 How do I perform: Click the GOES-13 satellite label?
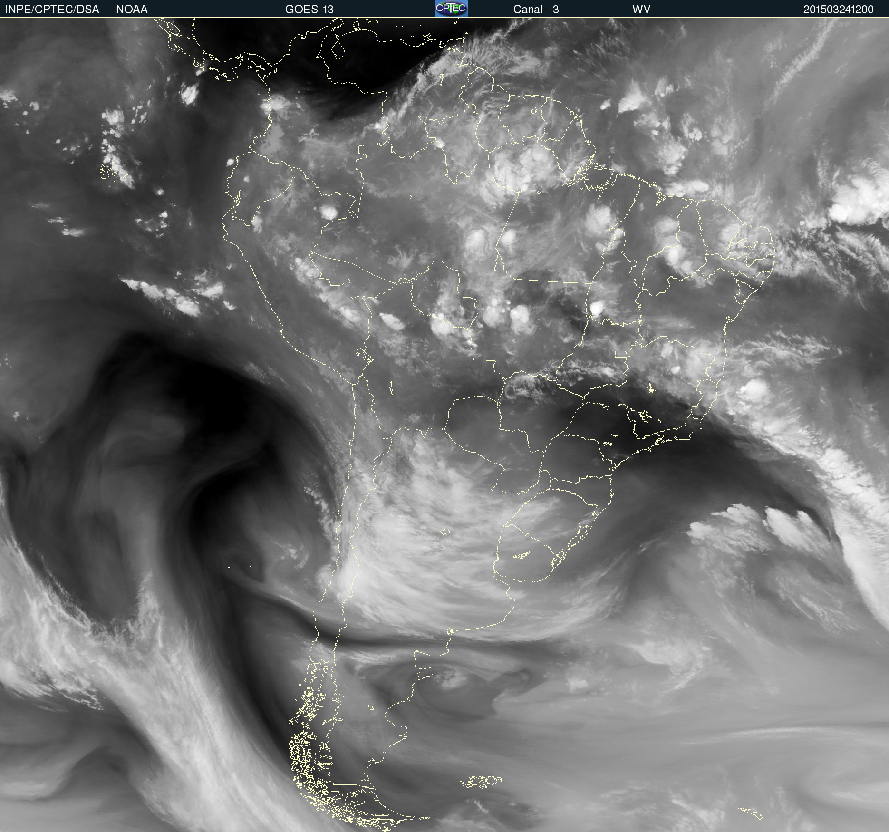[x=309, y=10]
